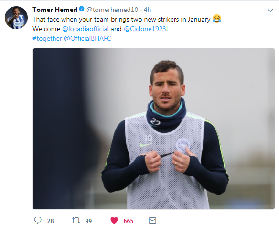The height and width of the screenshot is (227, 279).
Task: Toggle the red heart like icon
Action: pyautogui.click(x=114, y=221)
